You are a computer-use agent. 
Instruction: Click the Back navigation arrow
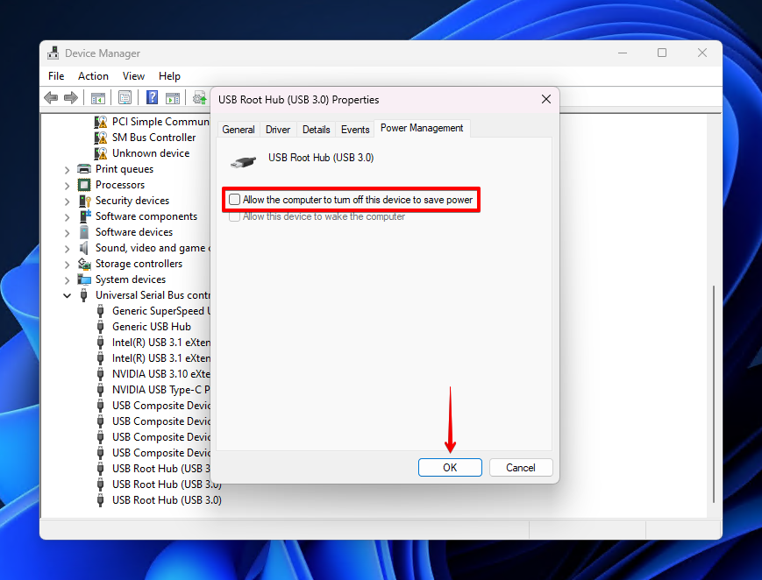pyautogui.click(x=51, y=97)
